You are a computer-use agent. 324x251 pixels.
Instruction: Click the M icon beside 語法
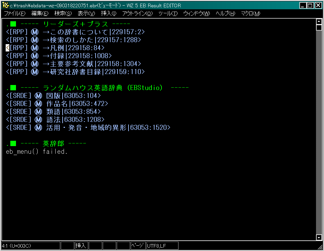click(38, 120)
